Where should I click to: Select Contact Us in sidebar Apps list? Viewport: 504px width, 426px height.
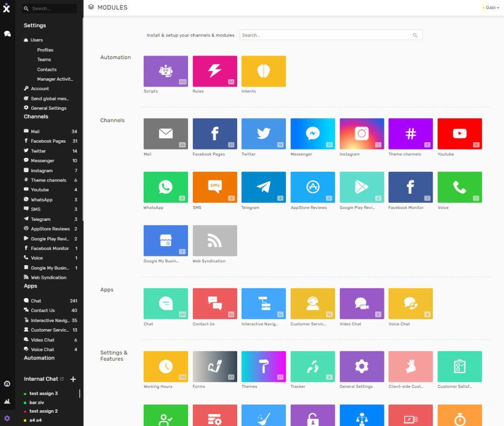coord(51,310)
